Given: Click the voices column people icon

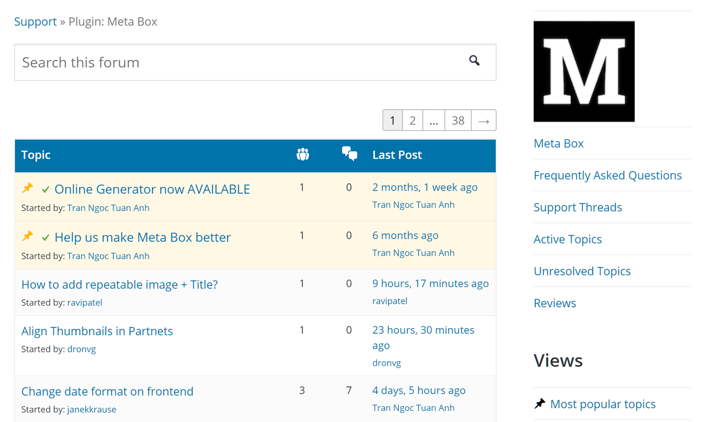Looking at the screenshot, I should pyautogui.click(x=303, y=155).
